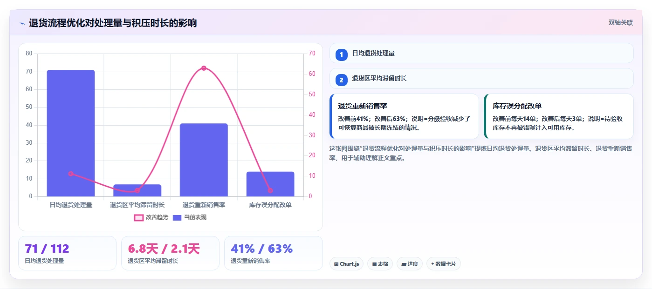Click the trend line point at 退货区平均滞留时长

coord(137,190)
